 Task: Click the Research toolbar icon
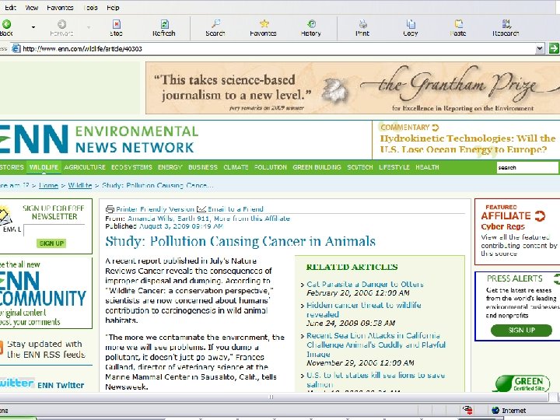point(506,24)
